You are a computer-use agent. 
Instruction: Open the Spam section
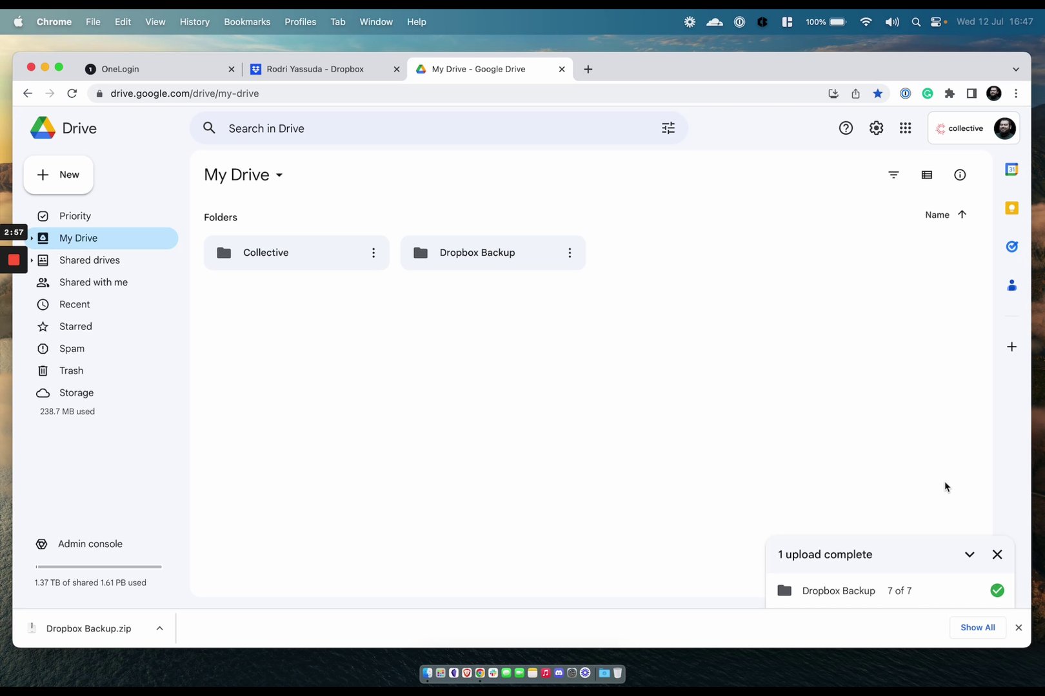[102, 349]
